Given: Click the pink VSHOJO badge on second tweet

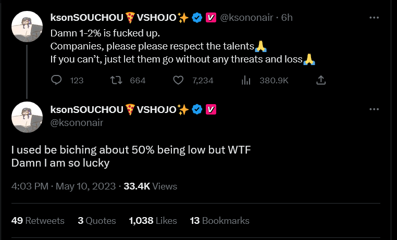Looking at the screenshot, I should tap(211, 109).
